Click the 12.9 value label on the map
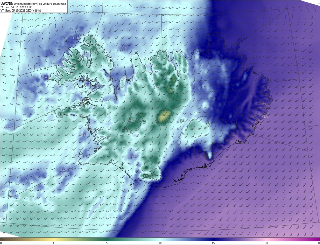This screenshot has height=245, width=320. pyautogui.click(x=123, y=47)
